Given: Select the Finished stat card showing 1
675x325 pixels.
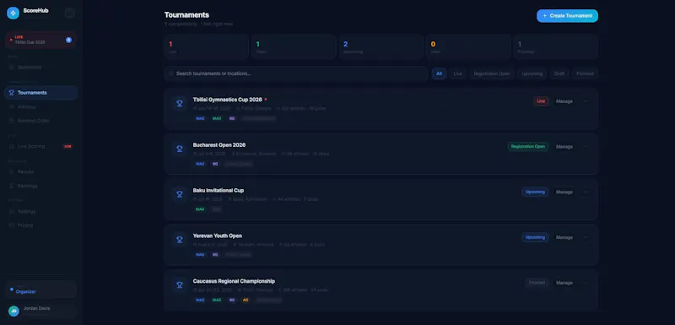Looking at the screenshot, I should [x=556, y=47].
